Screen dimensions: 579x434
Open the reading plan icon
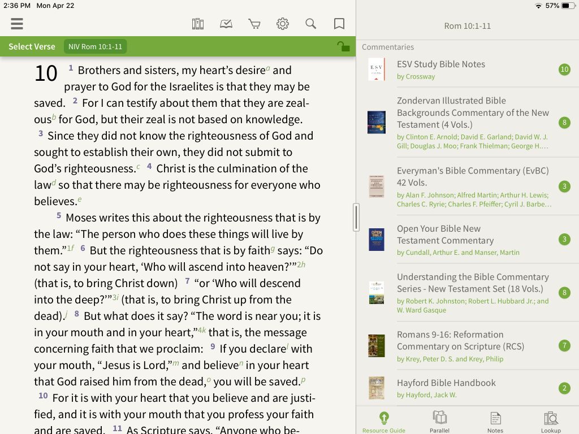tap(226, 24)
